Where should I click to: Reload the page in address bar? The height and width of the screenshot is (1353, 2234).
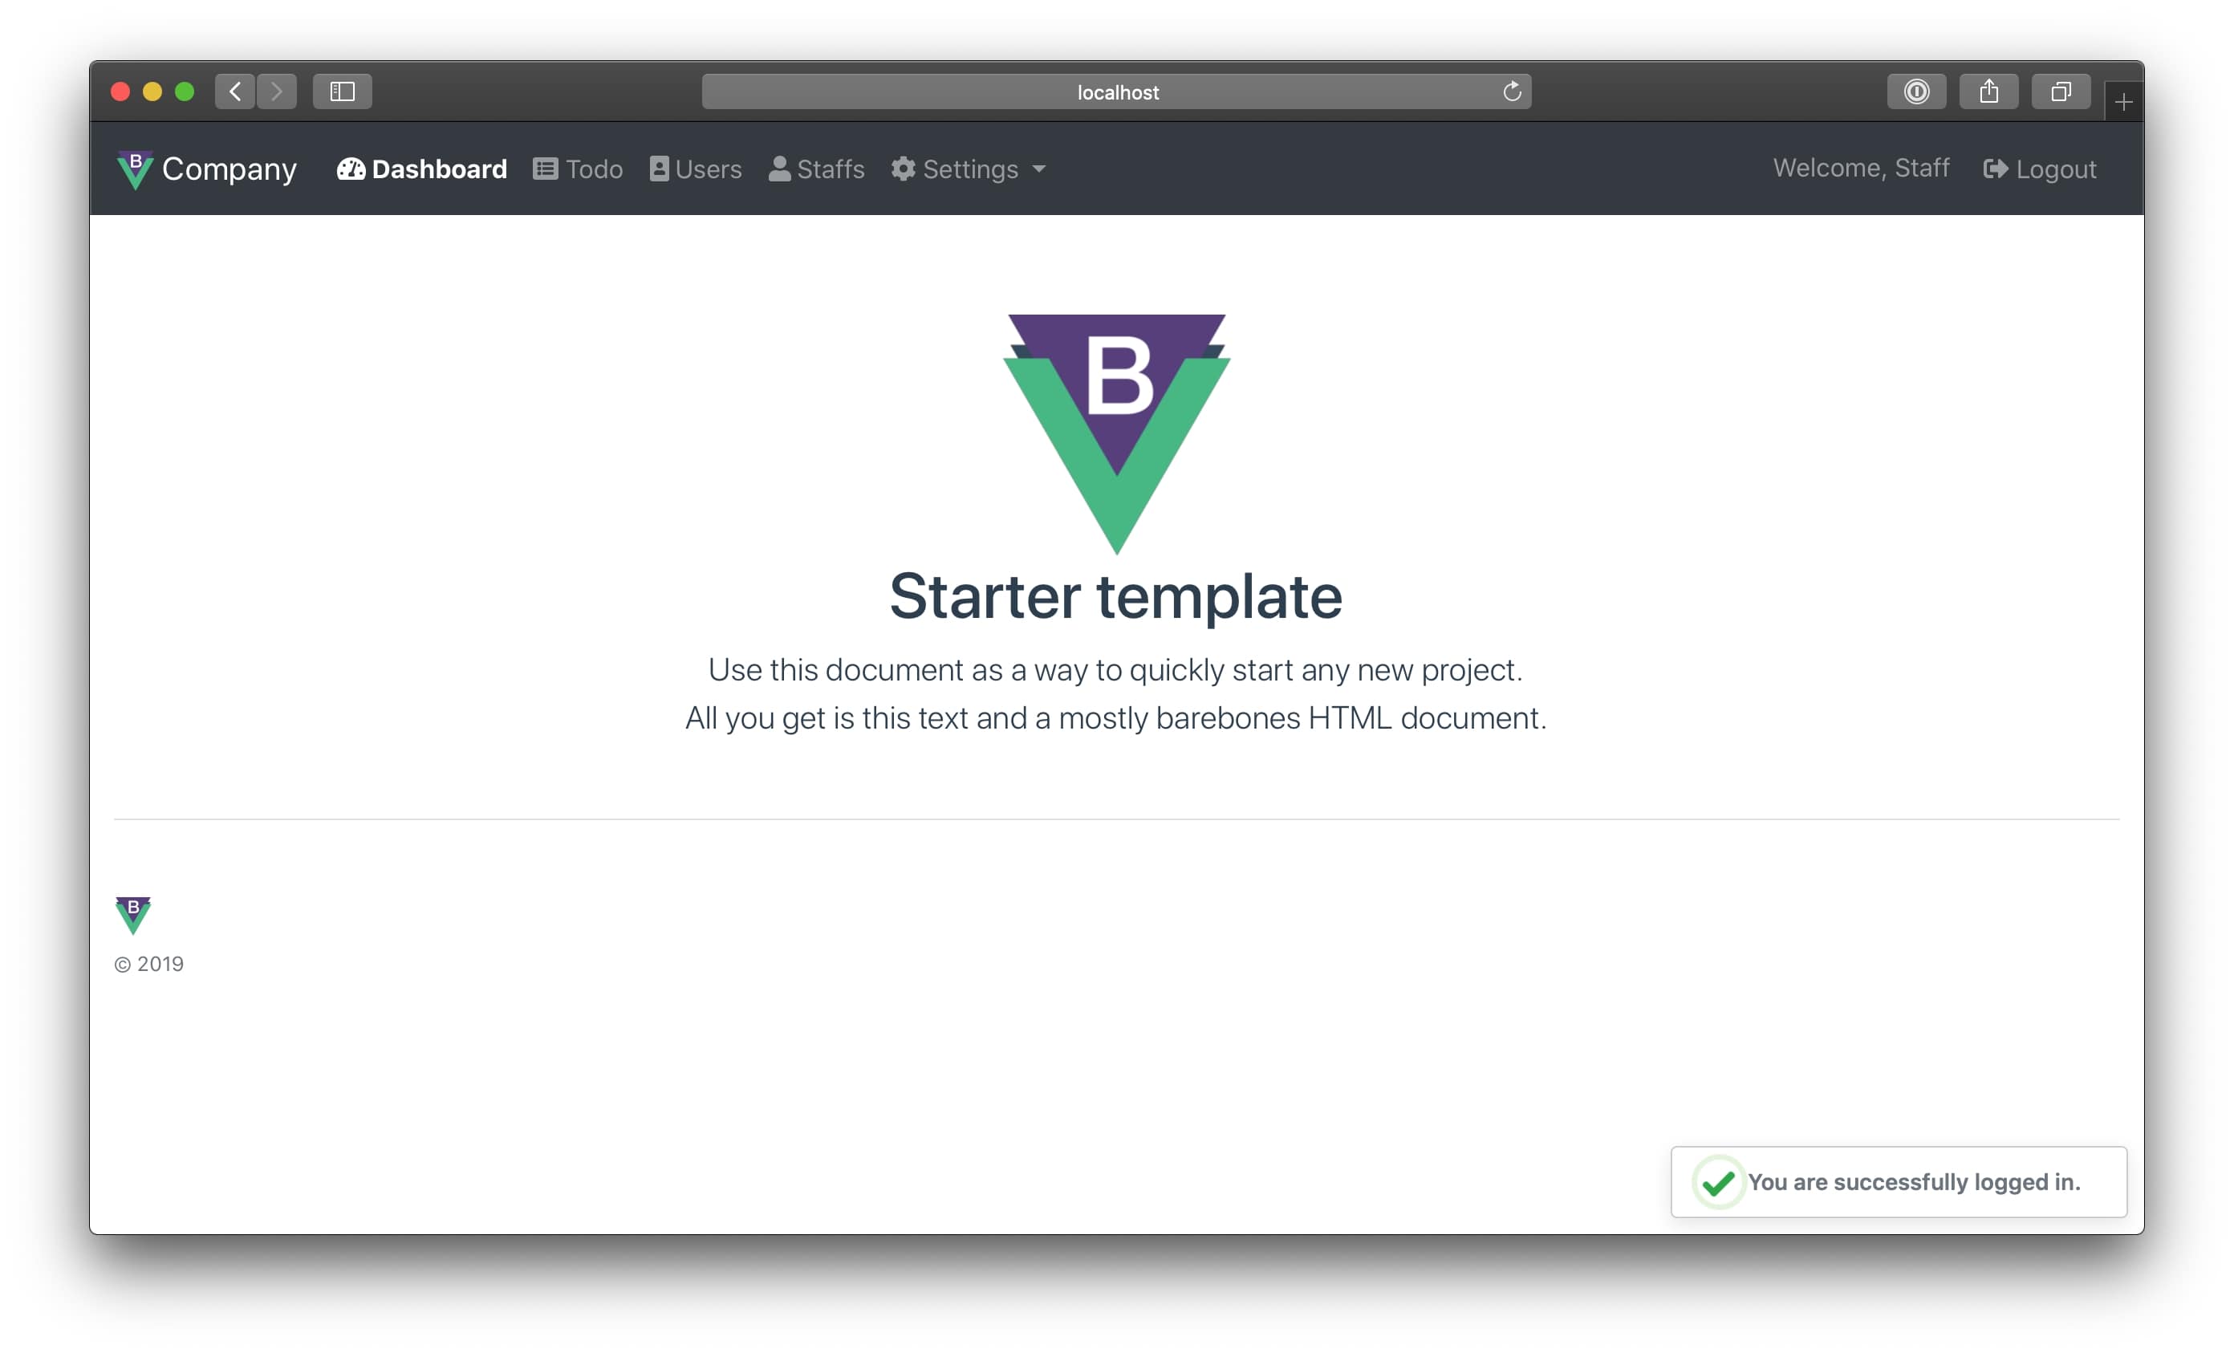click(1511, 91)
